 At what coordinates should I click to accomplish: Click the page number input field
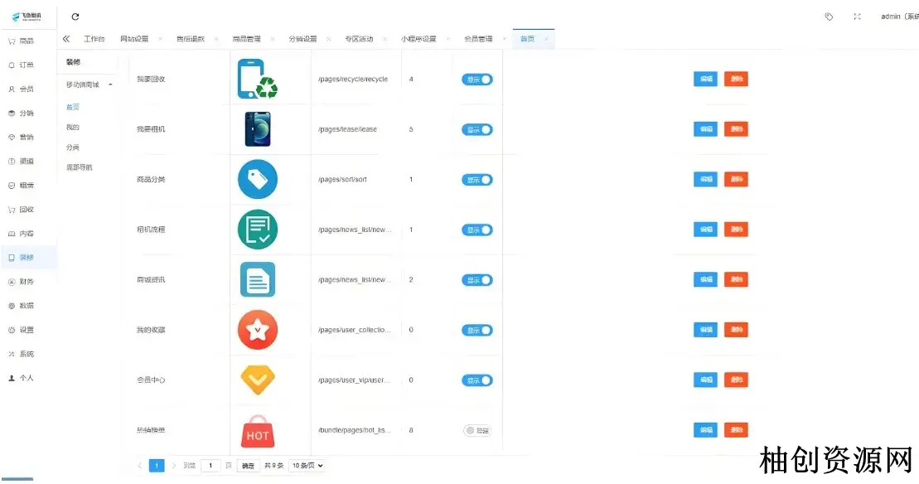(x=211, y=466)
